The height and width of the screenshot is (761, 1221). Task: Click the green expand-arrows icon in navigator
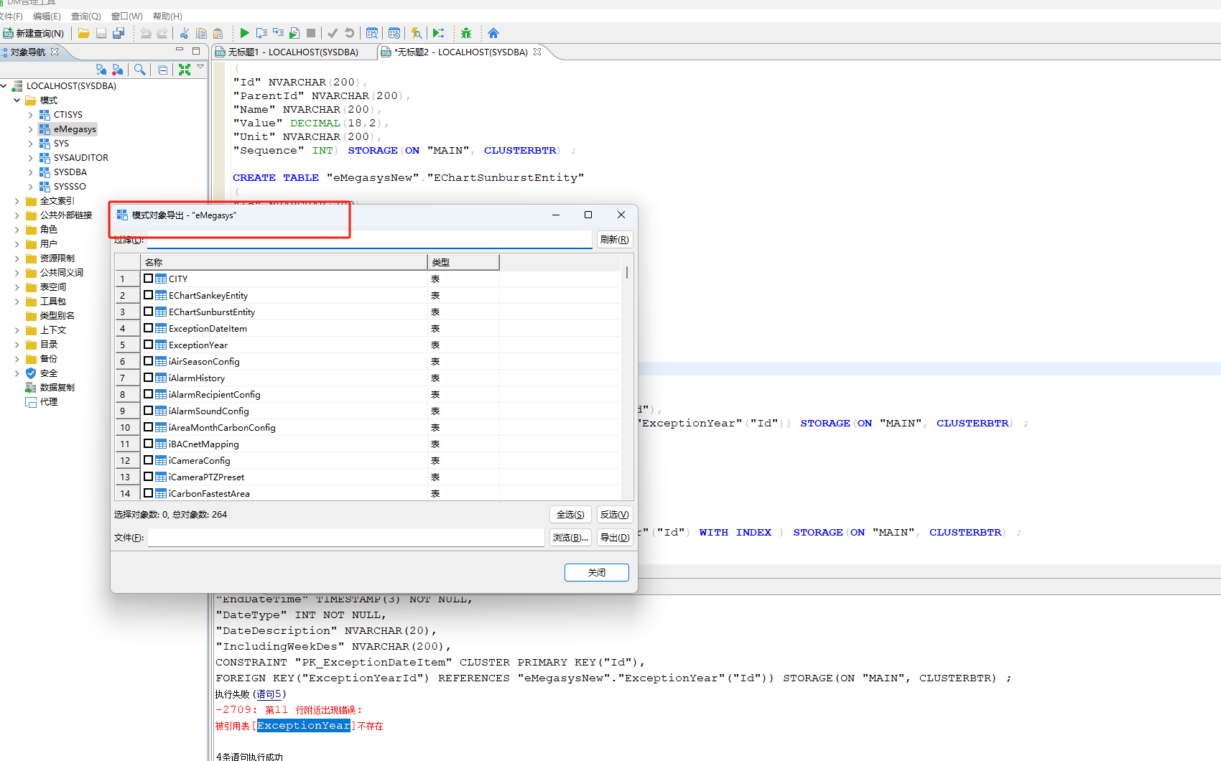pos(185,70)
